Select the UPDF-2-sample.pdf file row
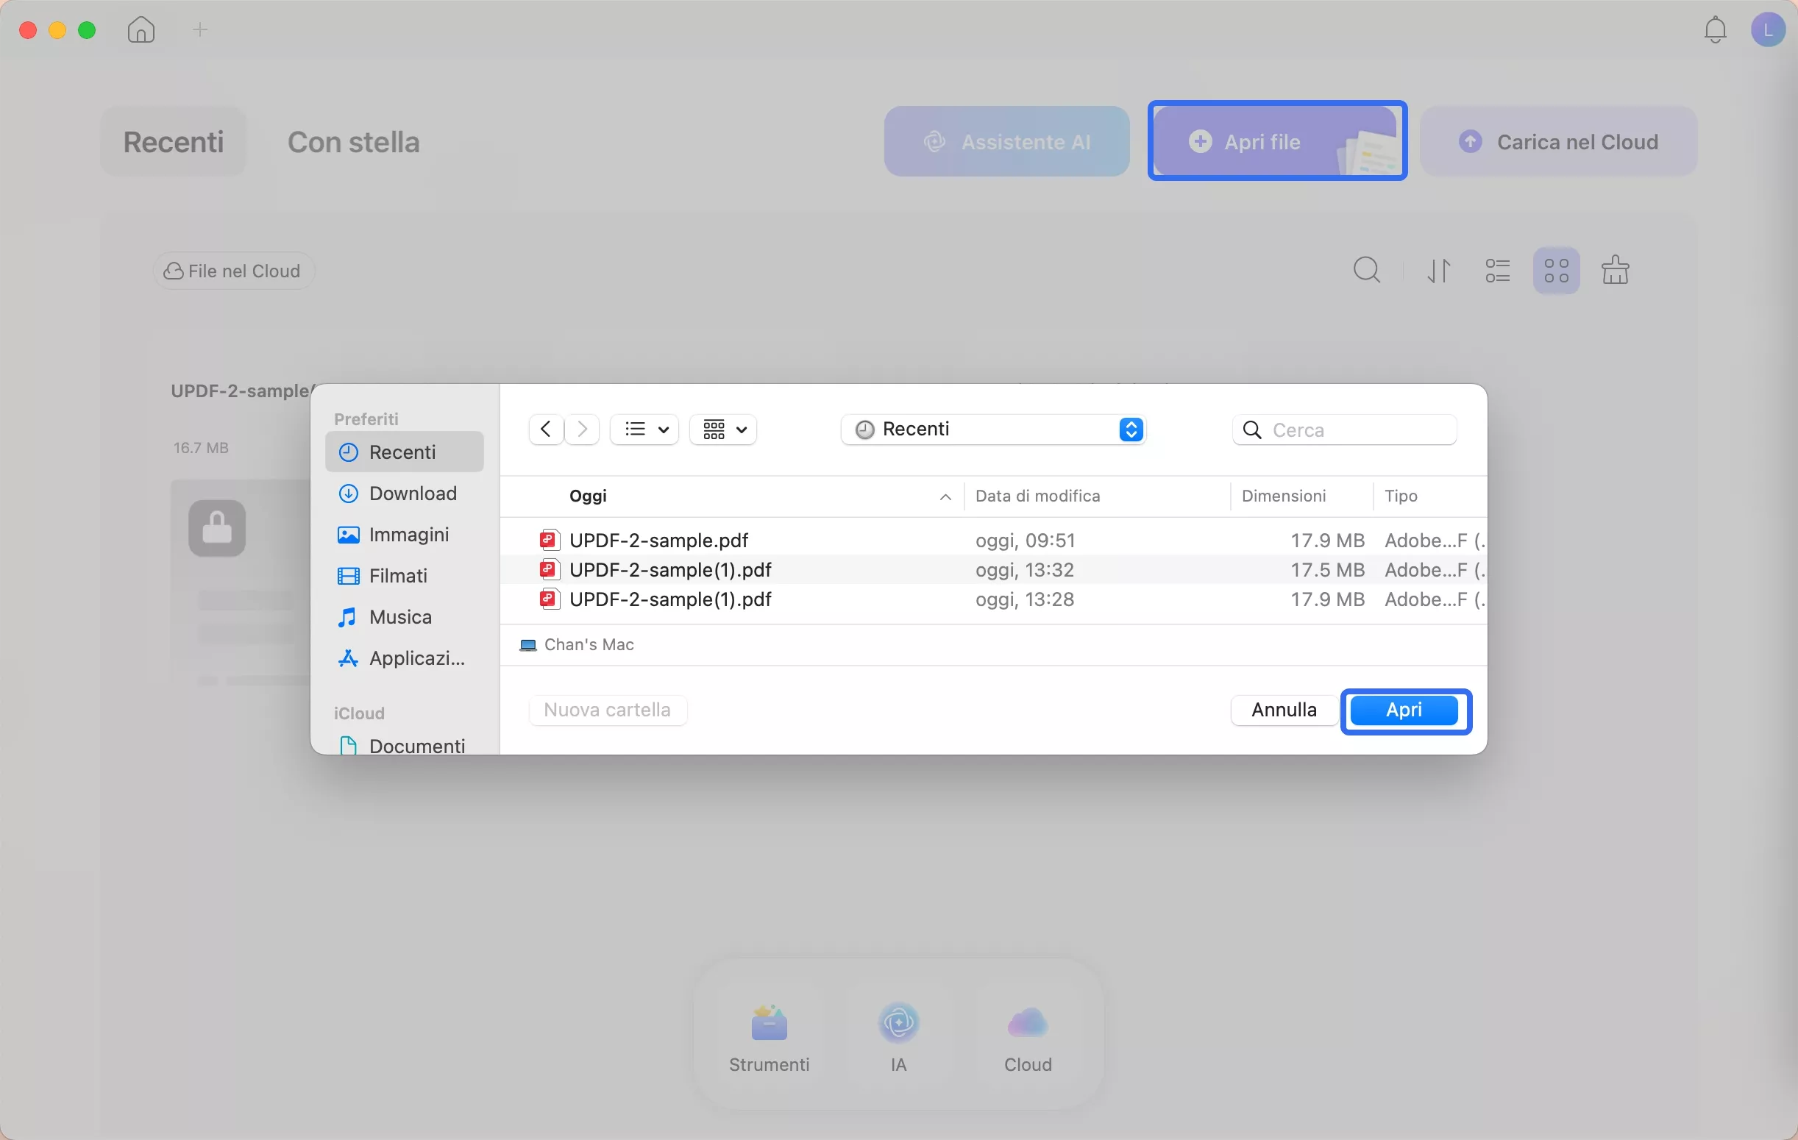Viewport: 1798px width, 1140px height. [x=658, y=540]
